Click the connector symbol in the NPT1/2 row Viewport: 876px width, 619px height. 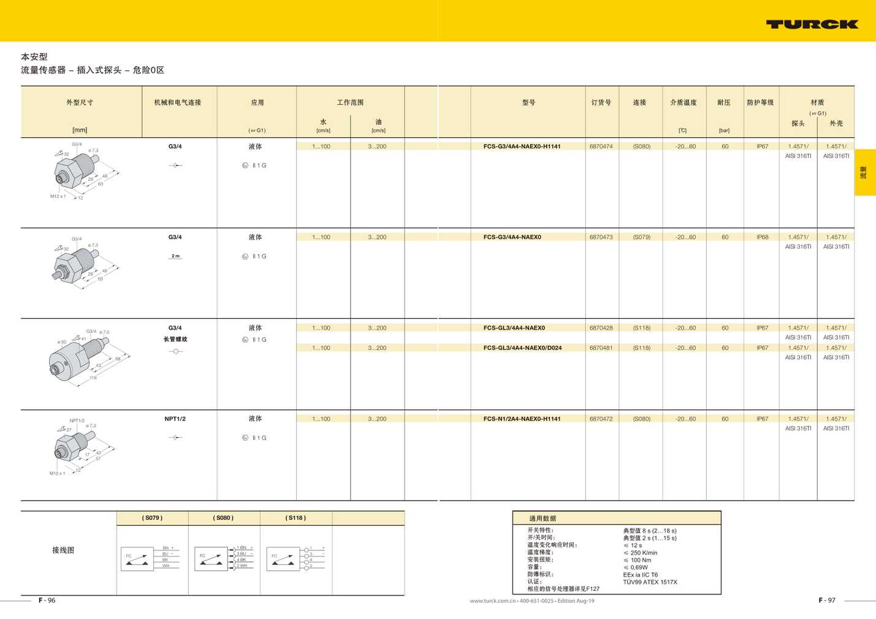point(175,438)
